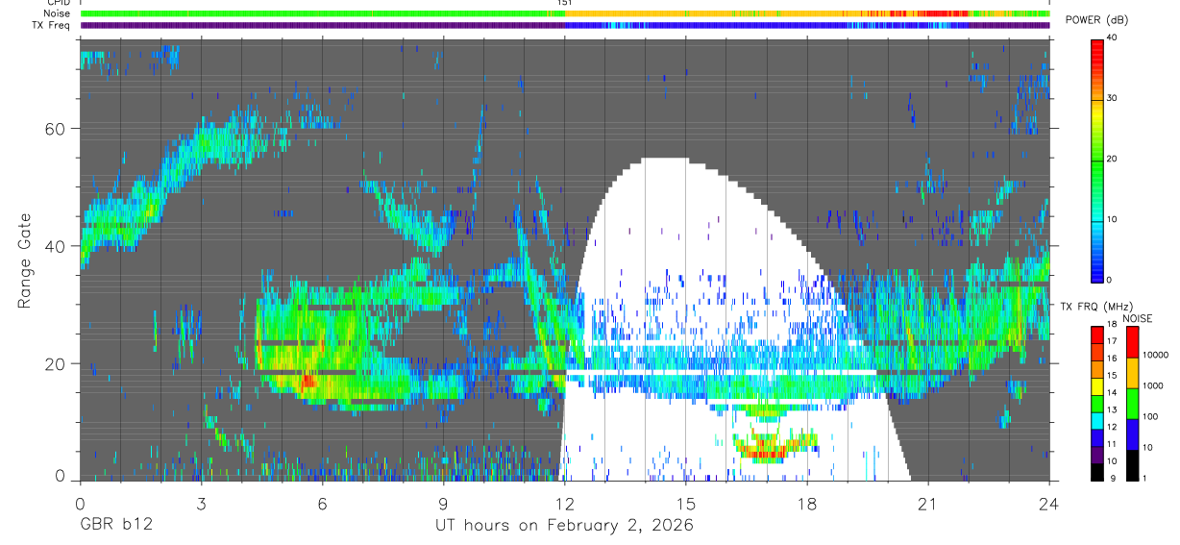Select the 6 tick on UT hours axis

[x=322, y=503]
